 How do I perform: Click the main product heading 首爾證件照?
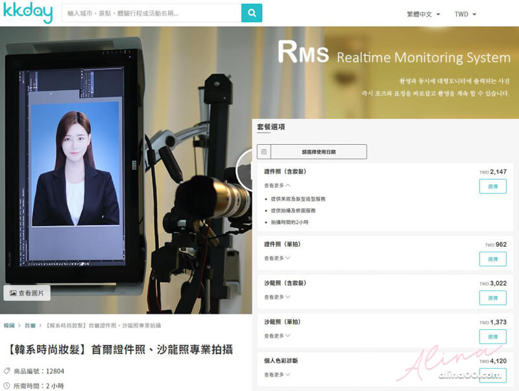[x=121, y=349]
